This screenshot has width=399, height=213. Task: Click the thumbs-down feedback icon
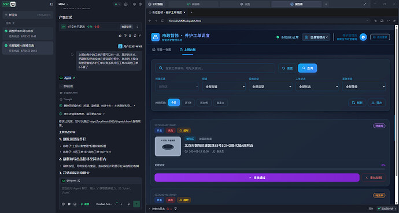pyautogui.click(x=125, y=36)
